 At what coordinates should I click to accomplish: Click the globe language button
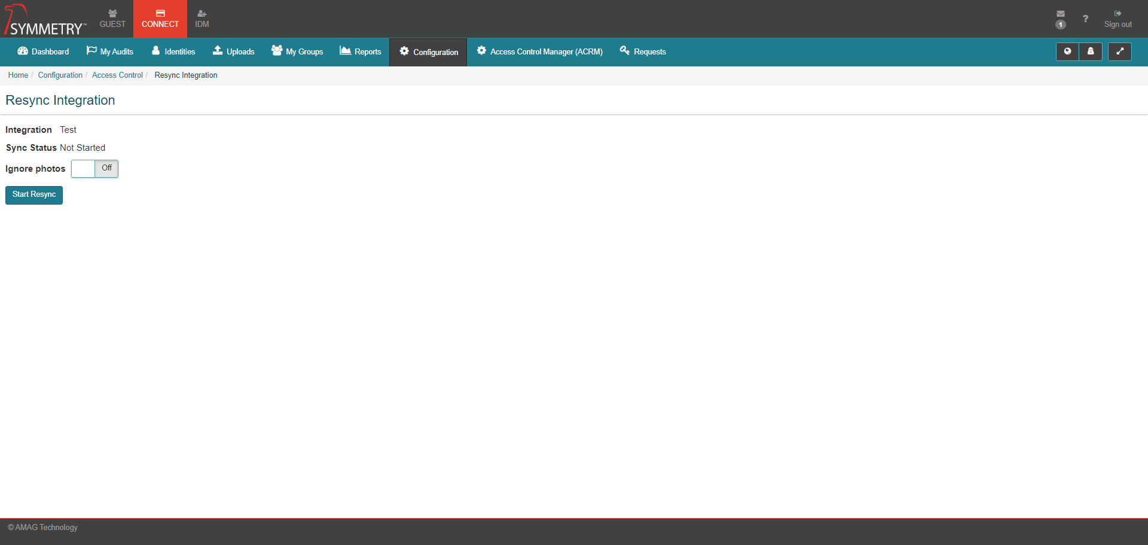[1067, 51]
